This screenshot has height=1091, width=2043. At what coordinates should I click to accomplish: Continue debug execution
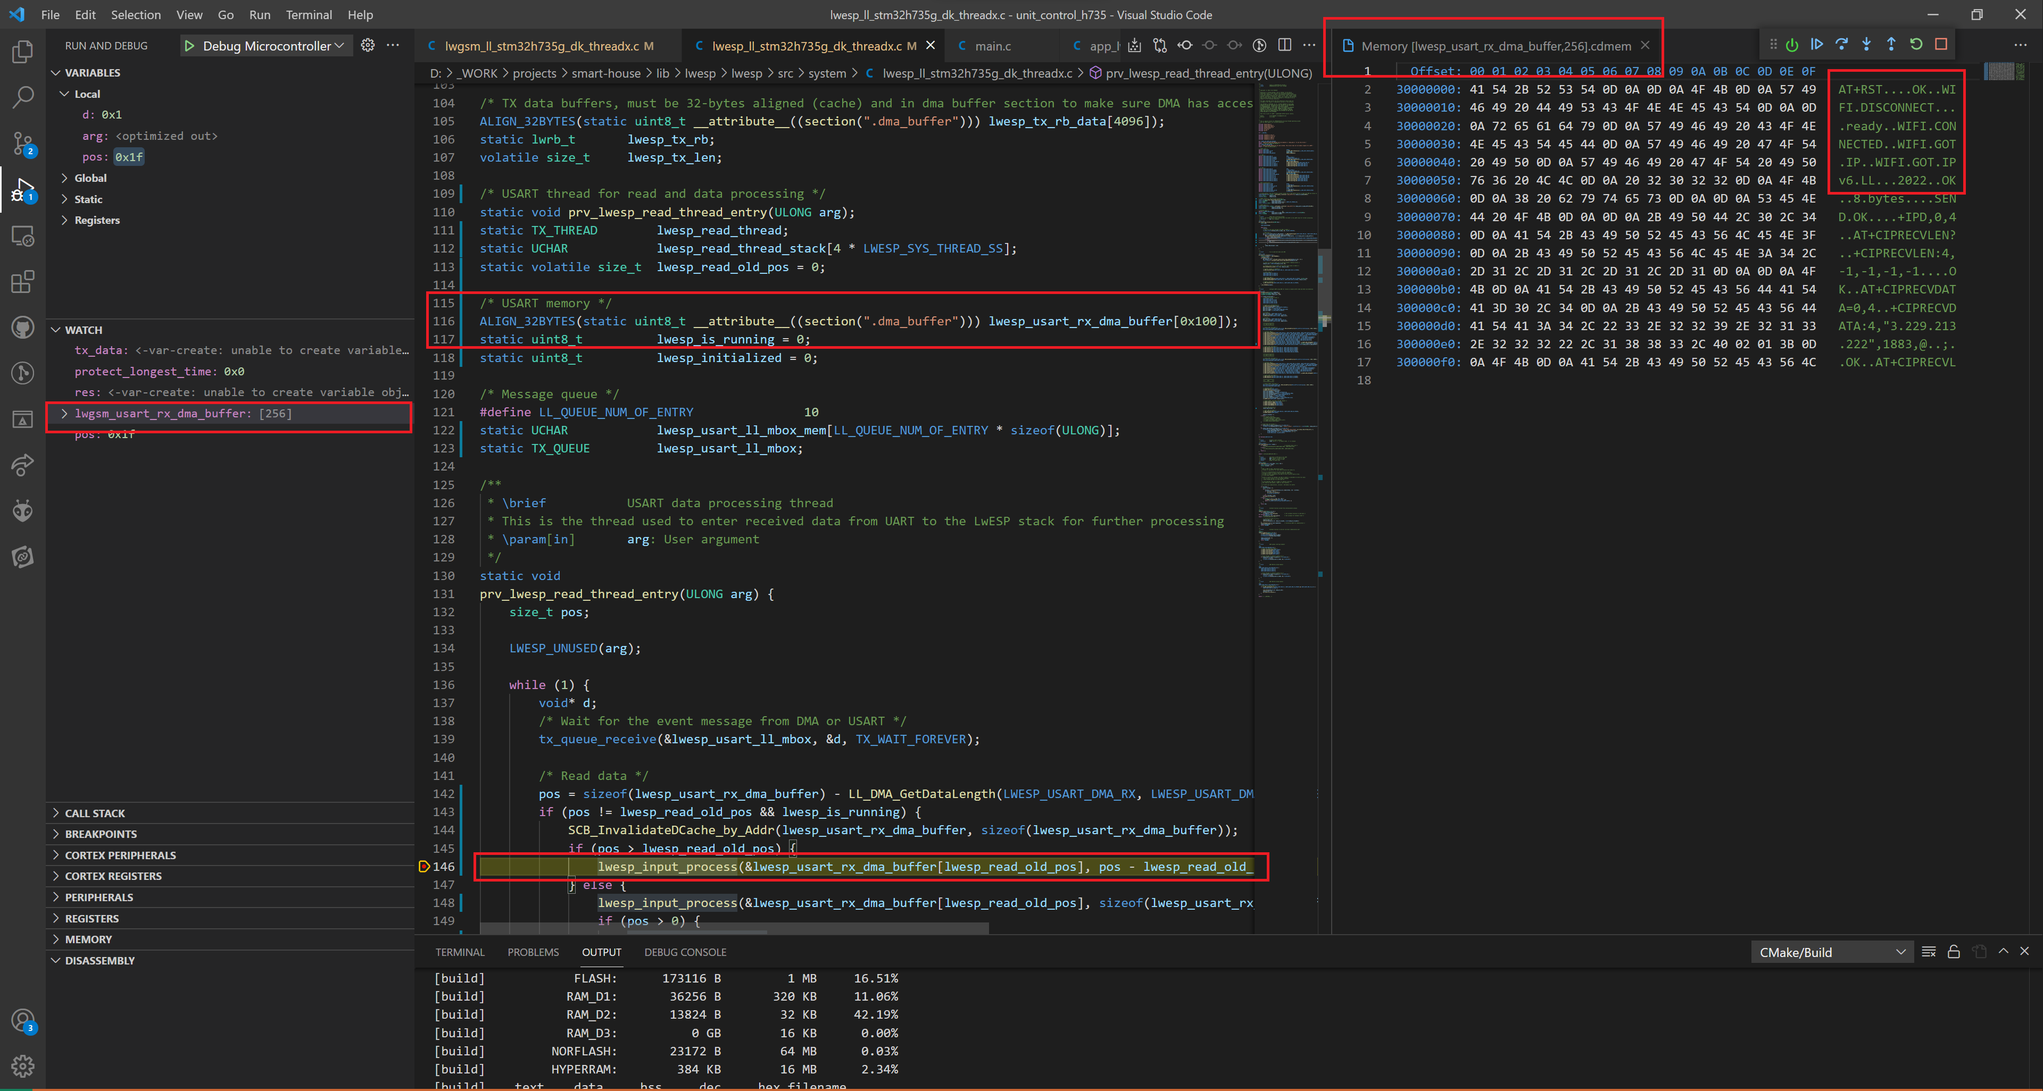[x=1816, y=44]
